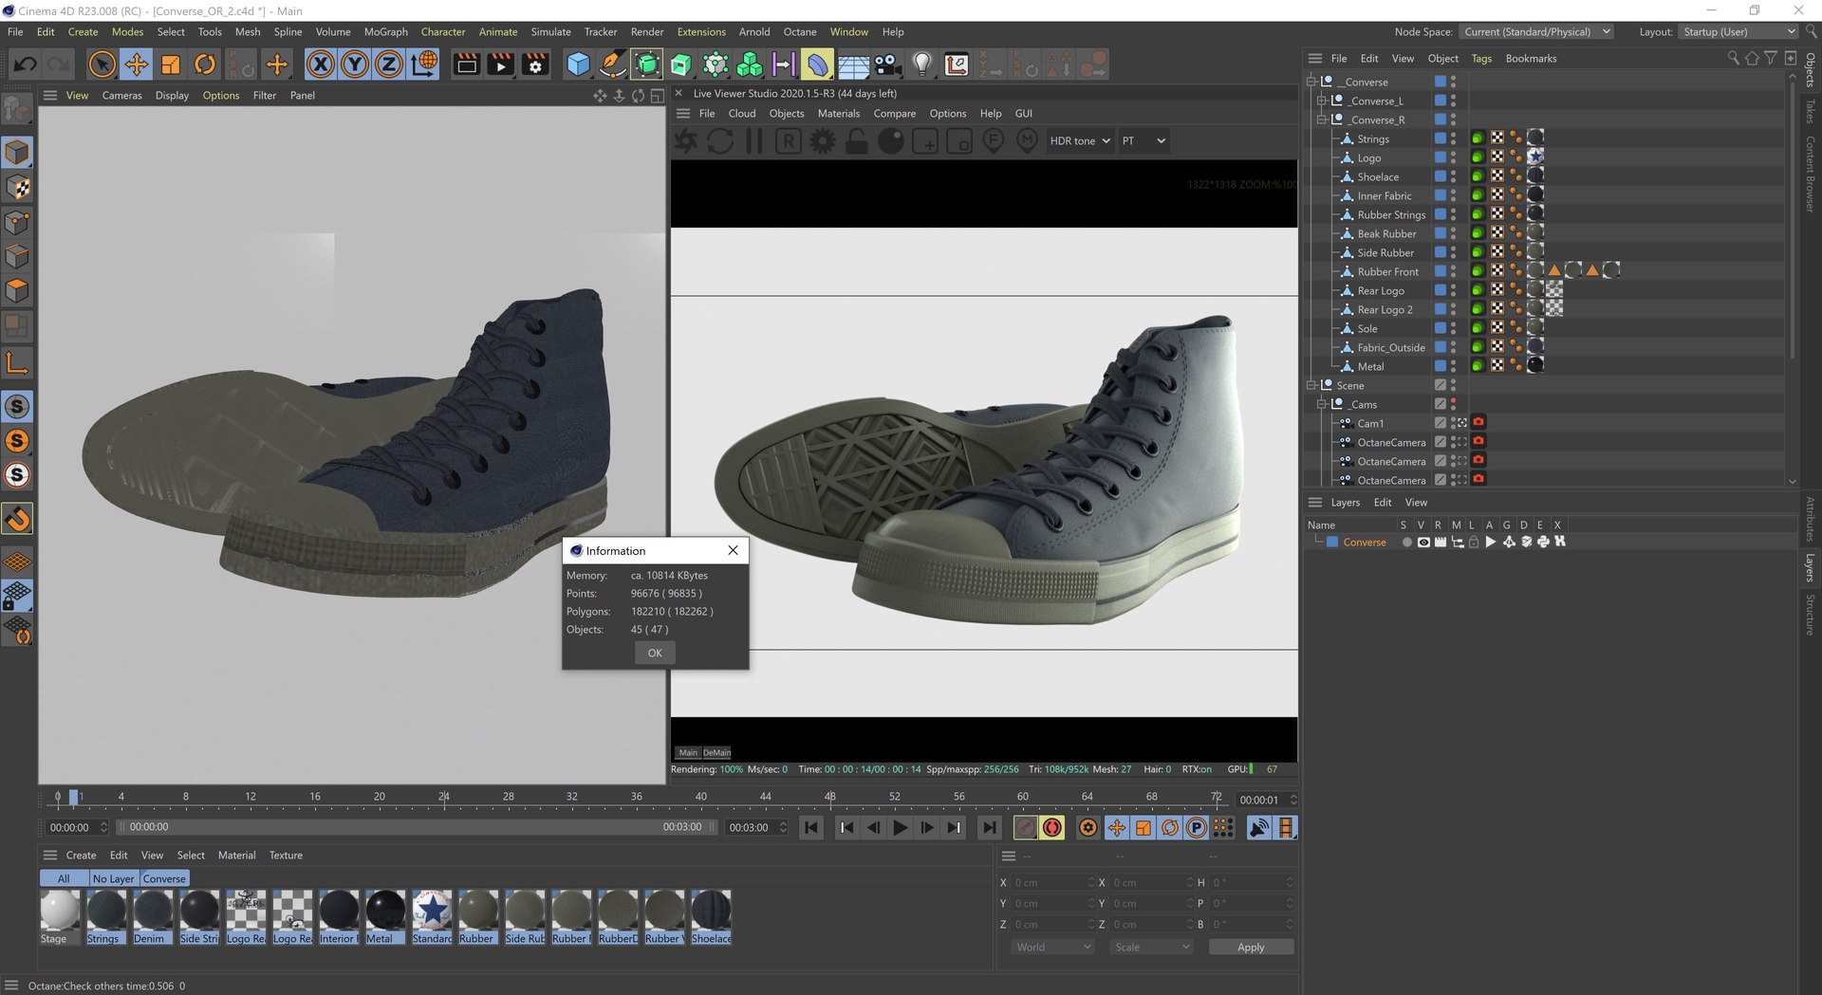Open the Layout Startup (User) dropdown

[x=1738, y=32]
